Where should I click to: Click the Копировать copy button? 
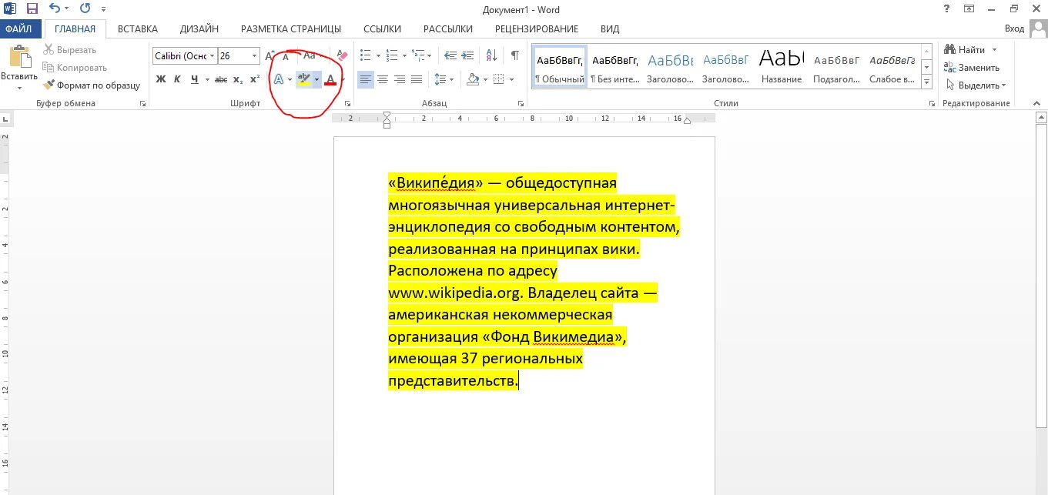(x=75, y=68)
